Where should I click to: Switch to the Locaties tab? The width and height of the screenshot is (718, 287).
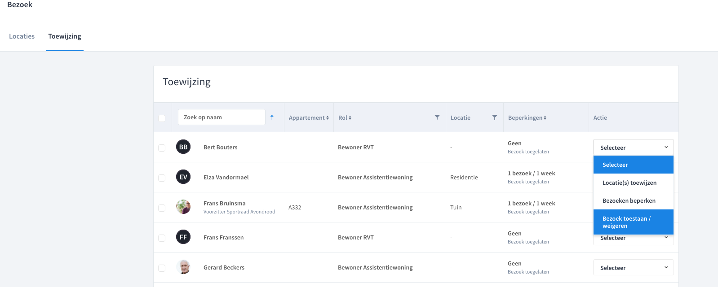click(22, 36)
